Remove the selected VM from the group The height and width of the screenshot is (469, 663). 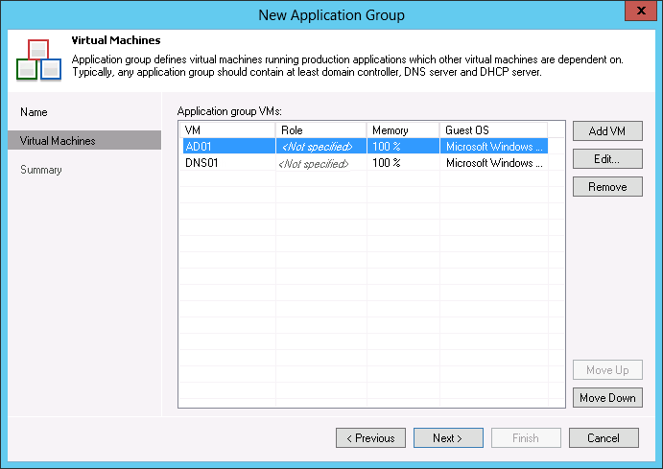[607, 187]
